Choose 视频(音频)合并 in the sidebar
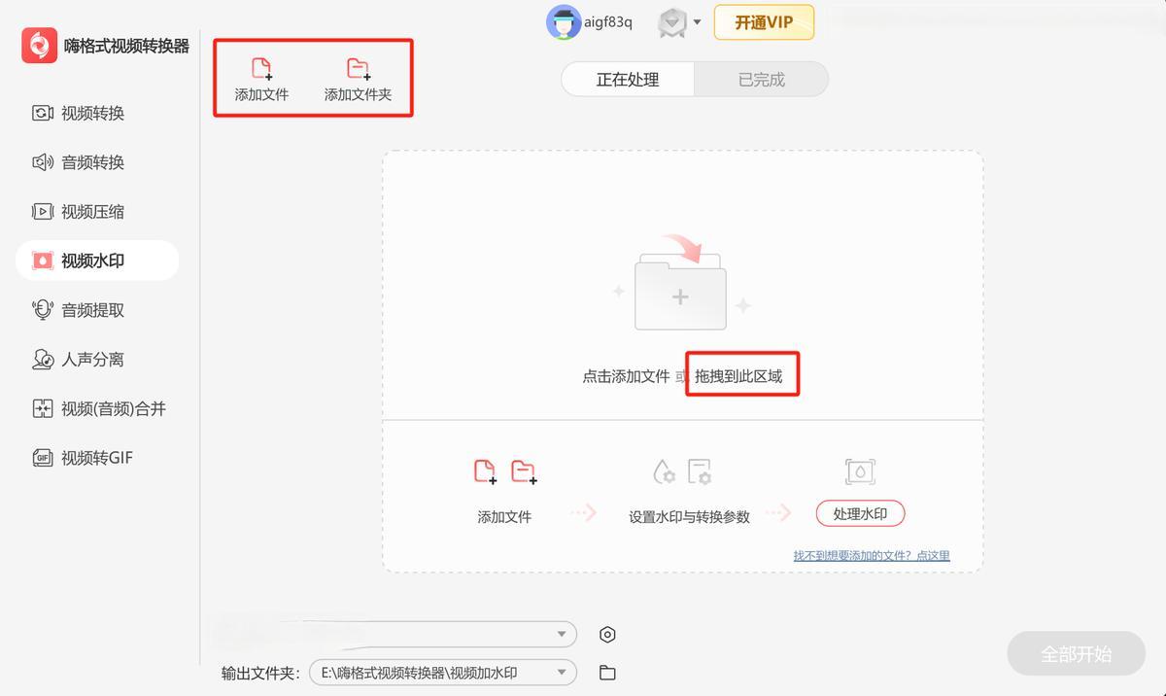 click(x=112, y=409)
